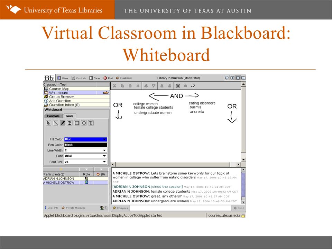Click the Select all icon

click(x=178, y=86)
